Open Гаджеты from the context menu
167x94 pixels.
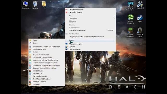(x=90, y=46)
